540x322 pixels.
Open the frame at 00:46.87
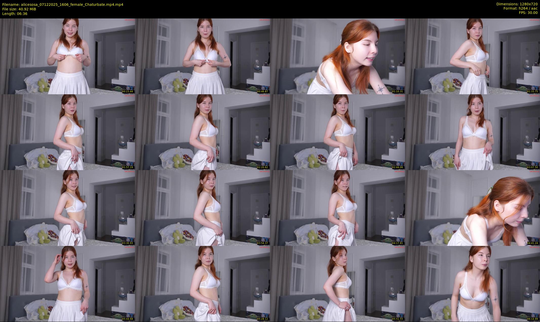pos(202,56)
